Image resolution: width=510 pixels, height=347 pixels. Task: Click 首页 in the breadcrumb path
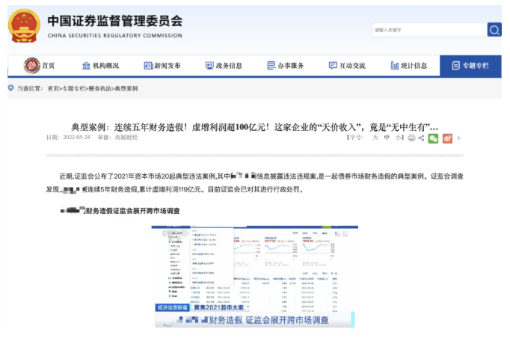[53, 88]
